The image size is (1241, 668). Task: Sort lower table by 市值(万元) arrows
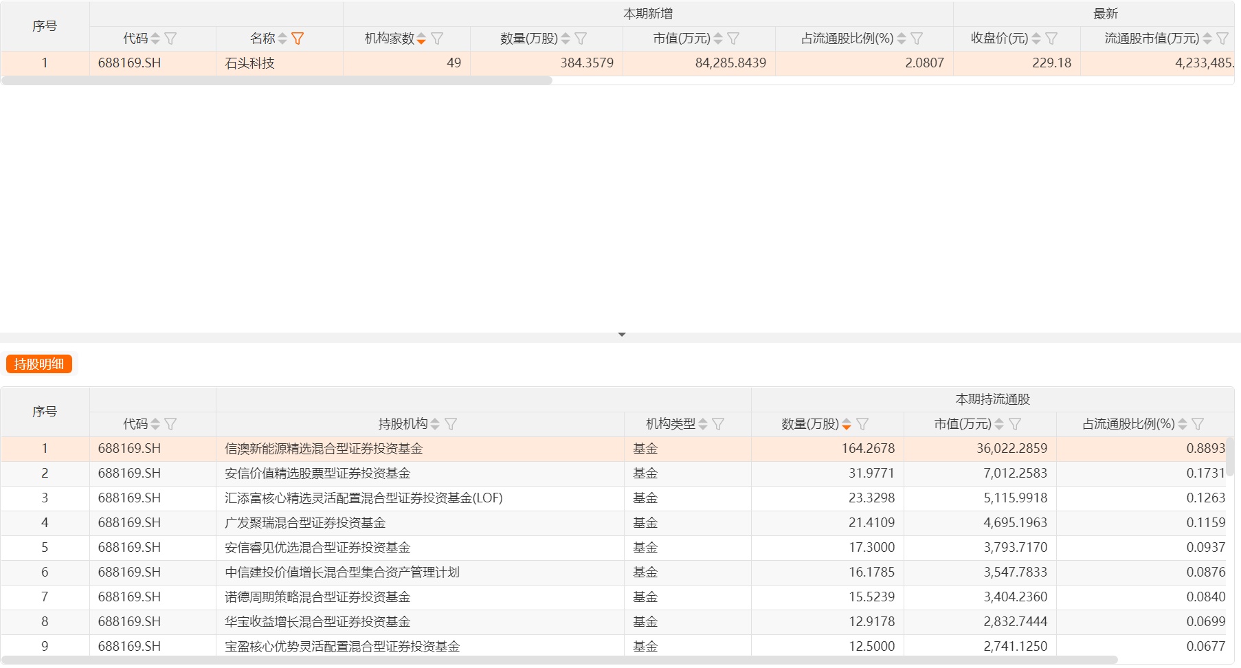click(999, 424)
